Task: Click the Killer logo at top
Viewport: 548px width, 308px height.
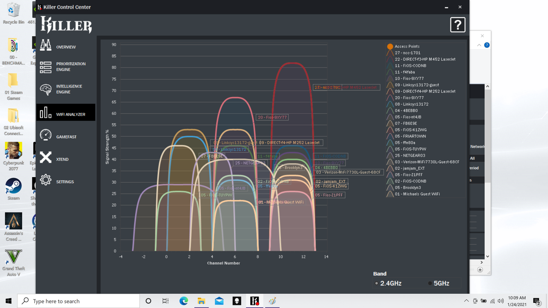Action: [66, 25]
